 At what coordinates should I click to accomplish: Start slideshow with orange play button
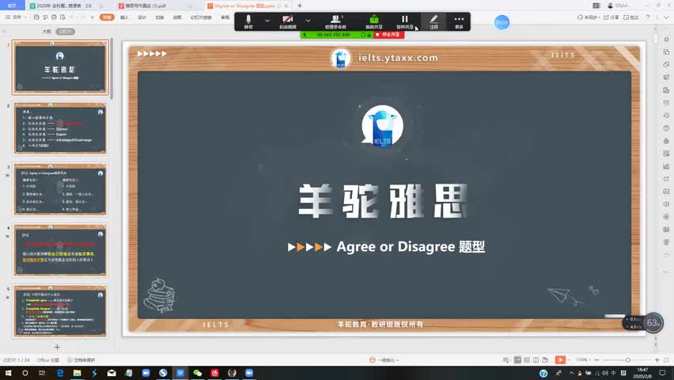560,359
